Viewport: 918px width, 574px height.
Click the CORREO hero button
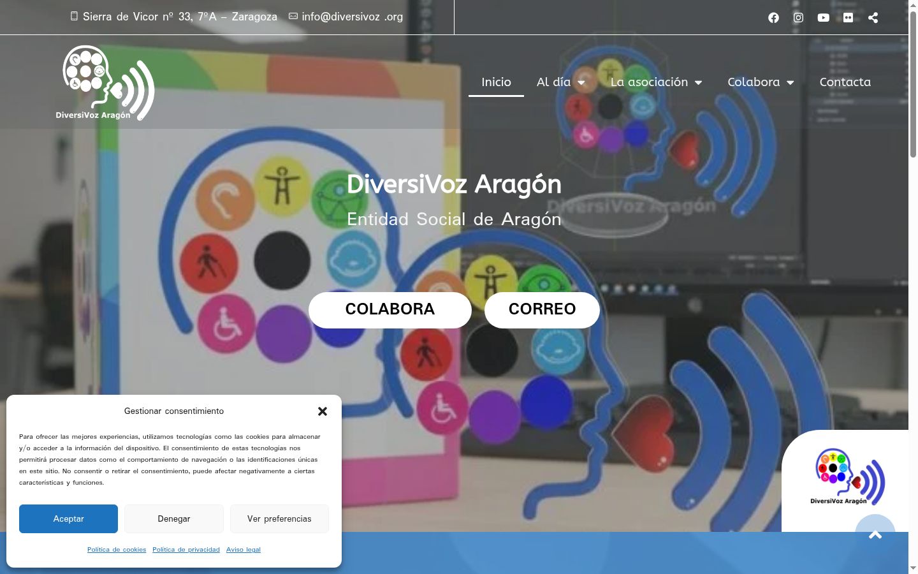click(542, 310)
